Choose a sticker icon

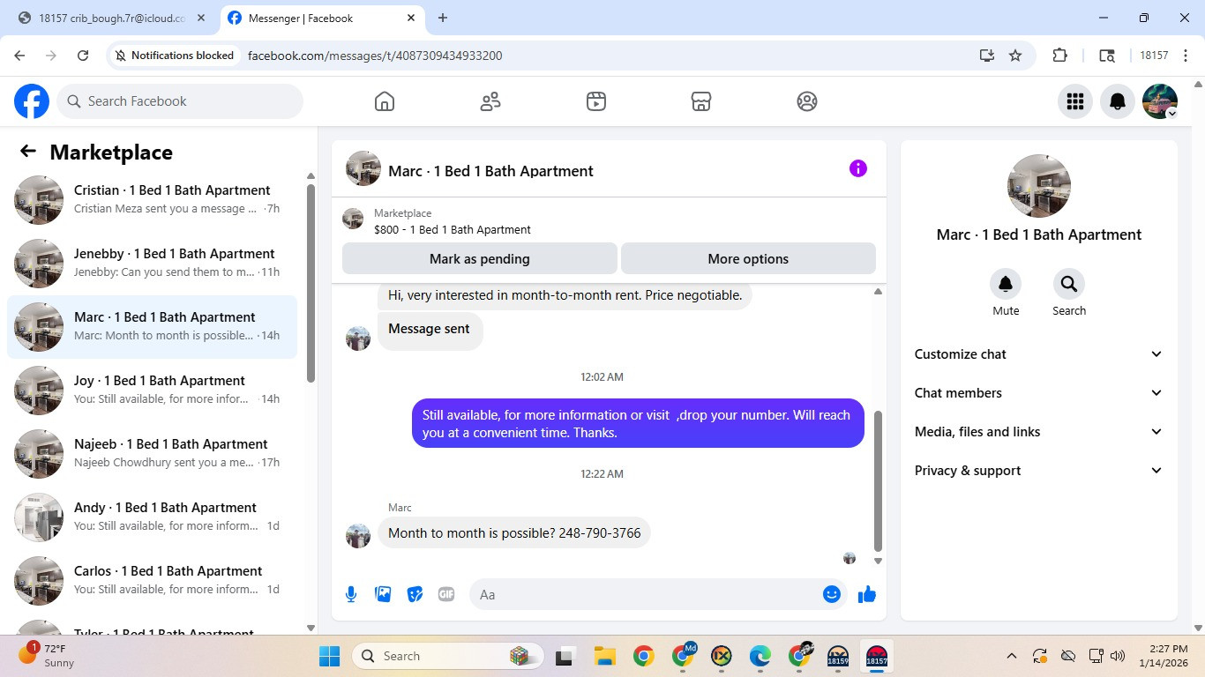pos(415,594)
